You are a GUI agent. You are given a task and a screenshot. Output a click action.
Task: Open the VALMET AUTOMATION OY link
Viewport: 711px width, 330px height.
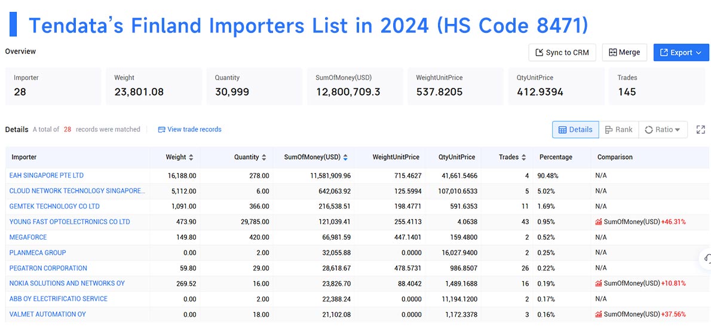pos(48,314)
